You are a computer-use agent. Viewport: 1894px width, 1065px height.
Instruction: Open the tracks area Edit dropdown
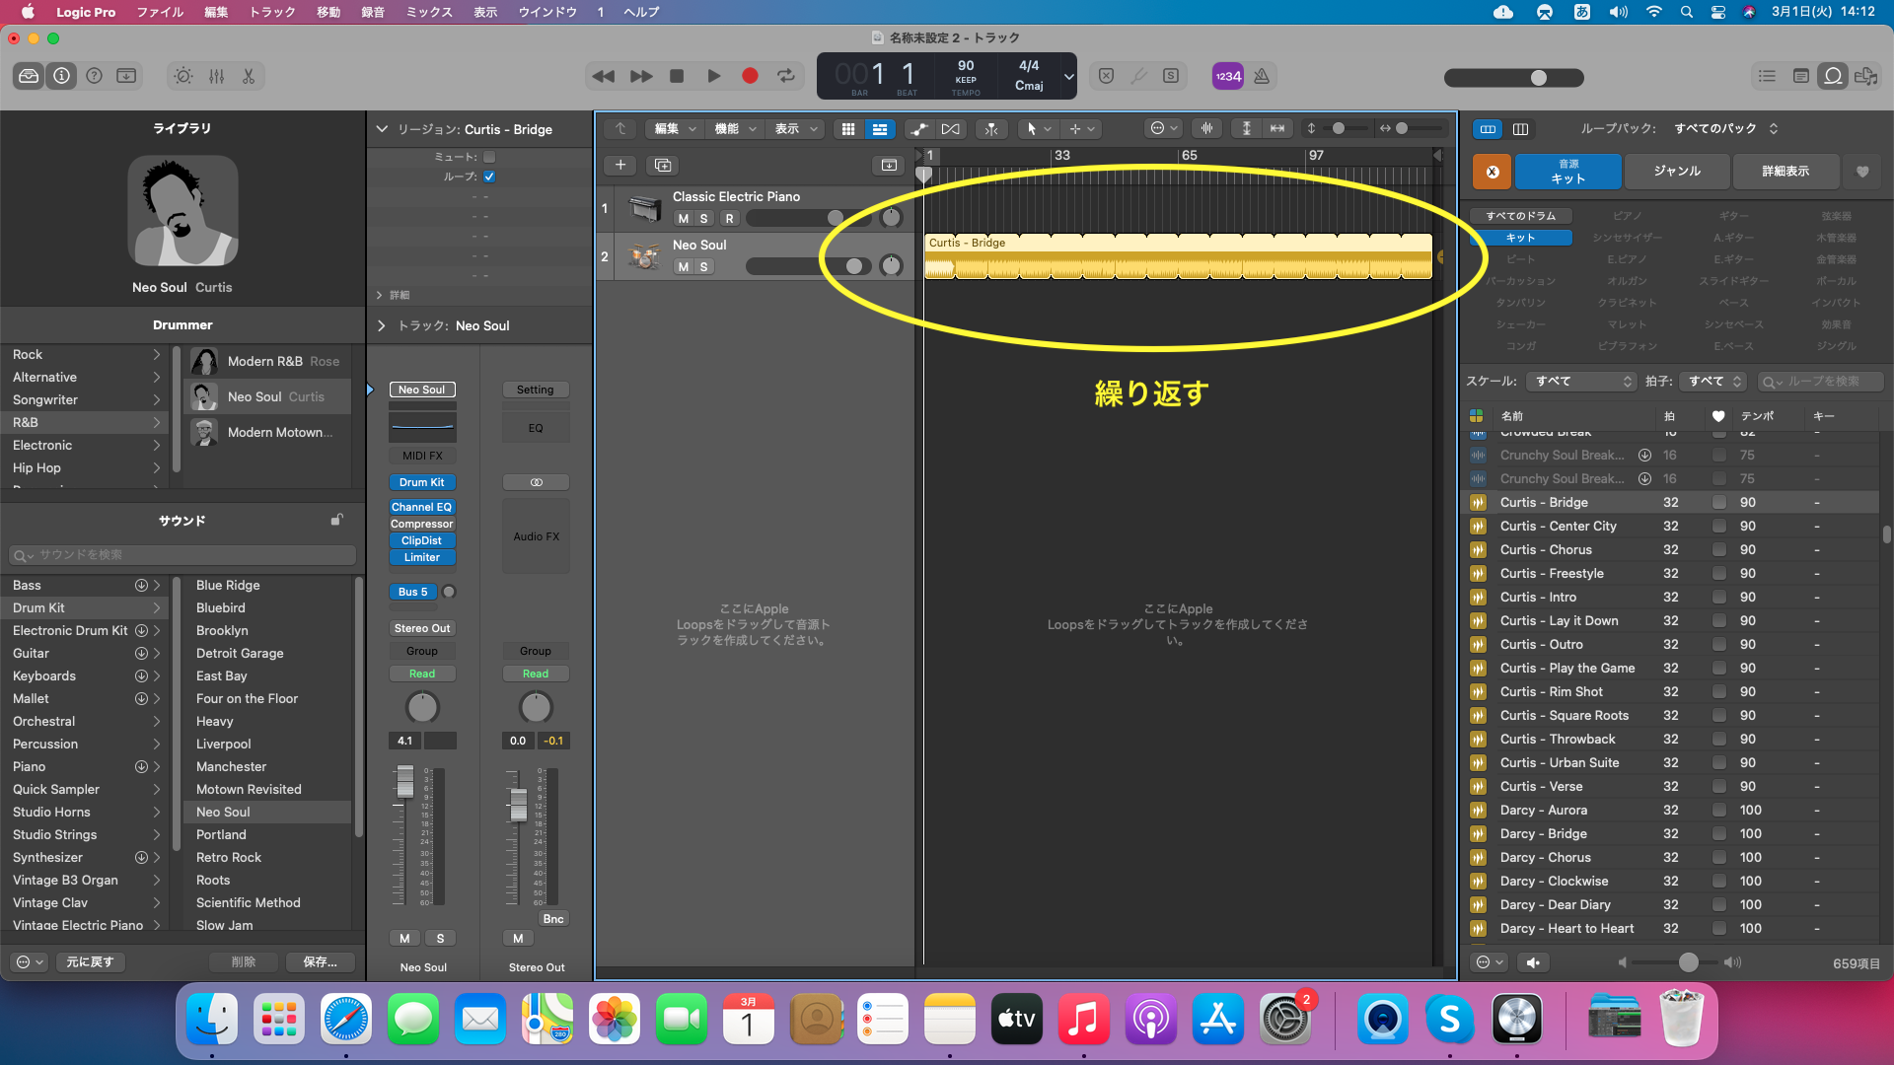pyautogui.click(x=676, y=129)
